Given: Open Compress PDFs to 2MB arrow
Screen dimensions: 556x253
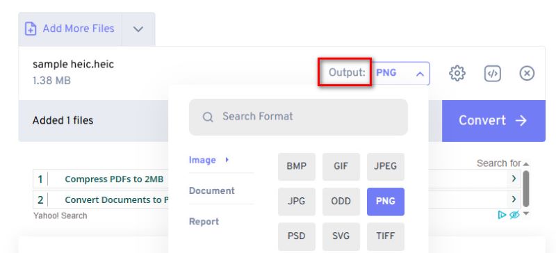Looking at the screenshot, I should point(514,179).
